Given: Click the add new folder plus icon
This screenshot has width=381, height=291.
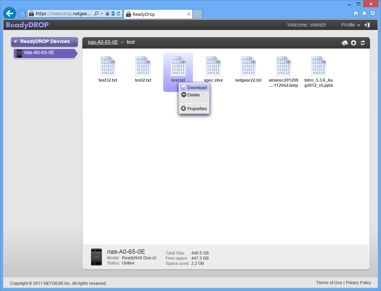Looking at the screenshot, I should 353,43.
